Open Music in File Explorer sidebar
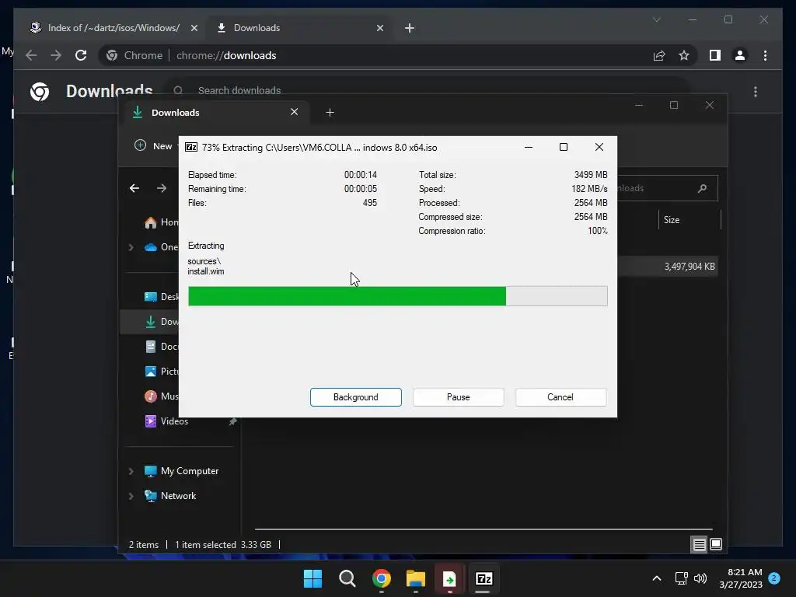This screenshot has width=796, height=597. tap(162, 396)
